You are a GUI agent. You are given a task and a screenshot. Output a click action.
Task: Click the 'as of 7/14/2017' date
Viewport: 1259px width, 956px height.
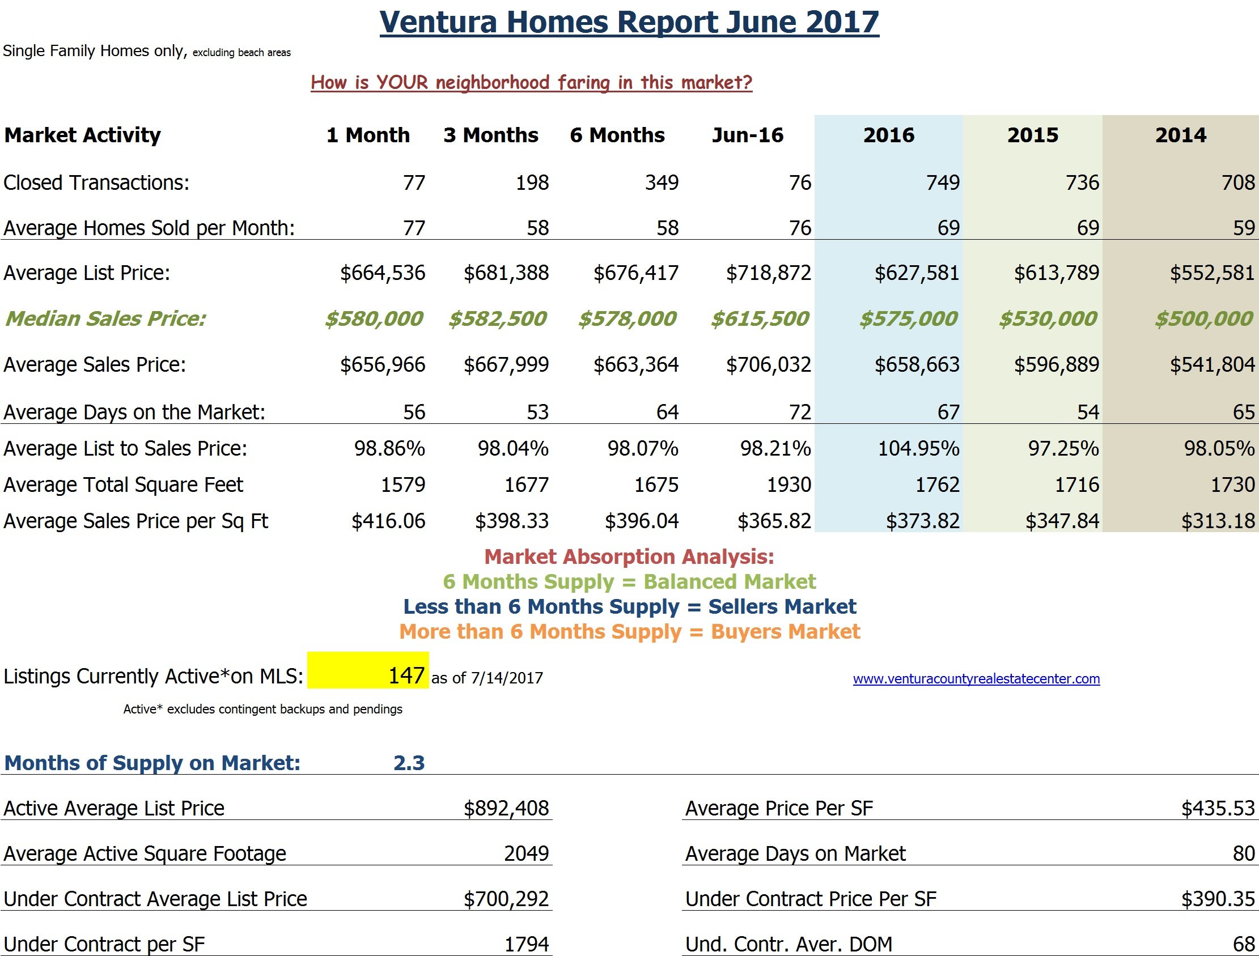pyautogui.click(x=487, y=678)
